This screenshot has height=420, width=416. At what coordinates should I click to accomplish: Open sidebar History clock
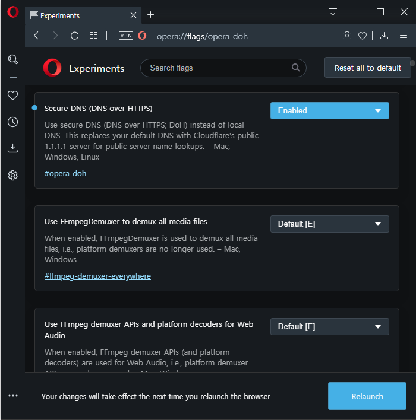pos(12,122)
